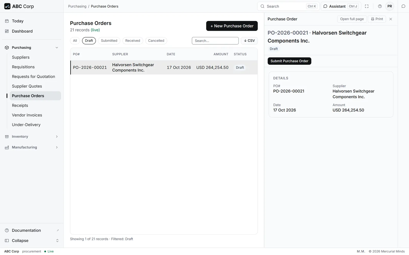Click the Collapse sidebar panel icon
The width and height of the screenshot is (409, 255).
click(x=7, y=241)
